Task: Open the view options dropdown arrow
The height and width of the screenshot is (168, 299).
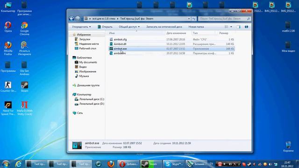Action: point(231,27)
